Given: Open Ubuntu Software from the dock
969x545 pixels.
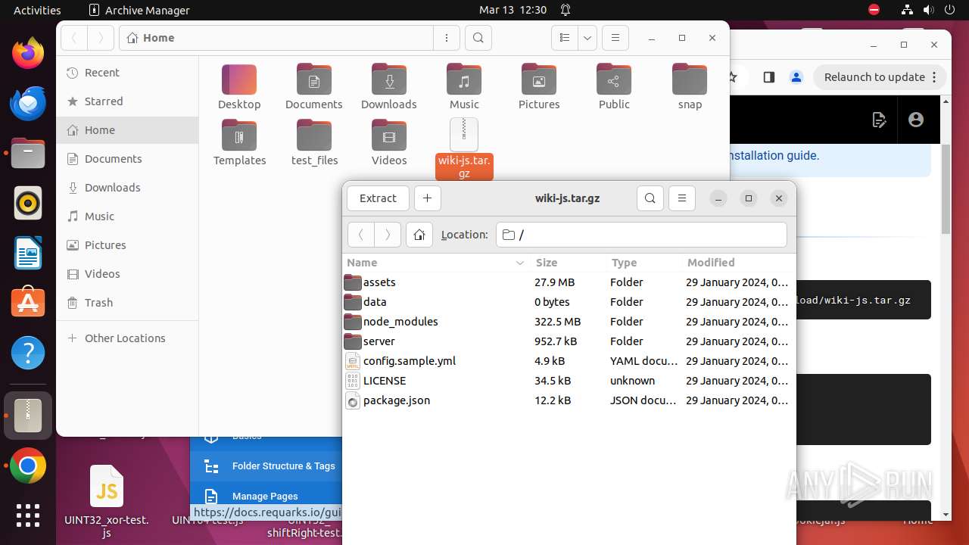Looking at the screenshot, I should 28,303.
